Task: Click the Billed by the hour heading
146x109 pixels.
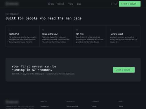Action: point(50,34)
